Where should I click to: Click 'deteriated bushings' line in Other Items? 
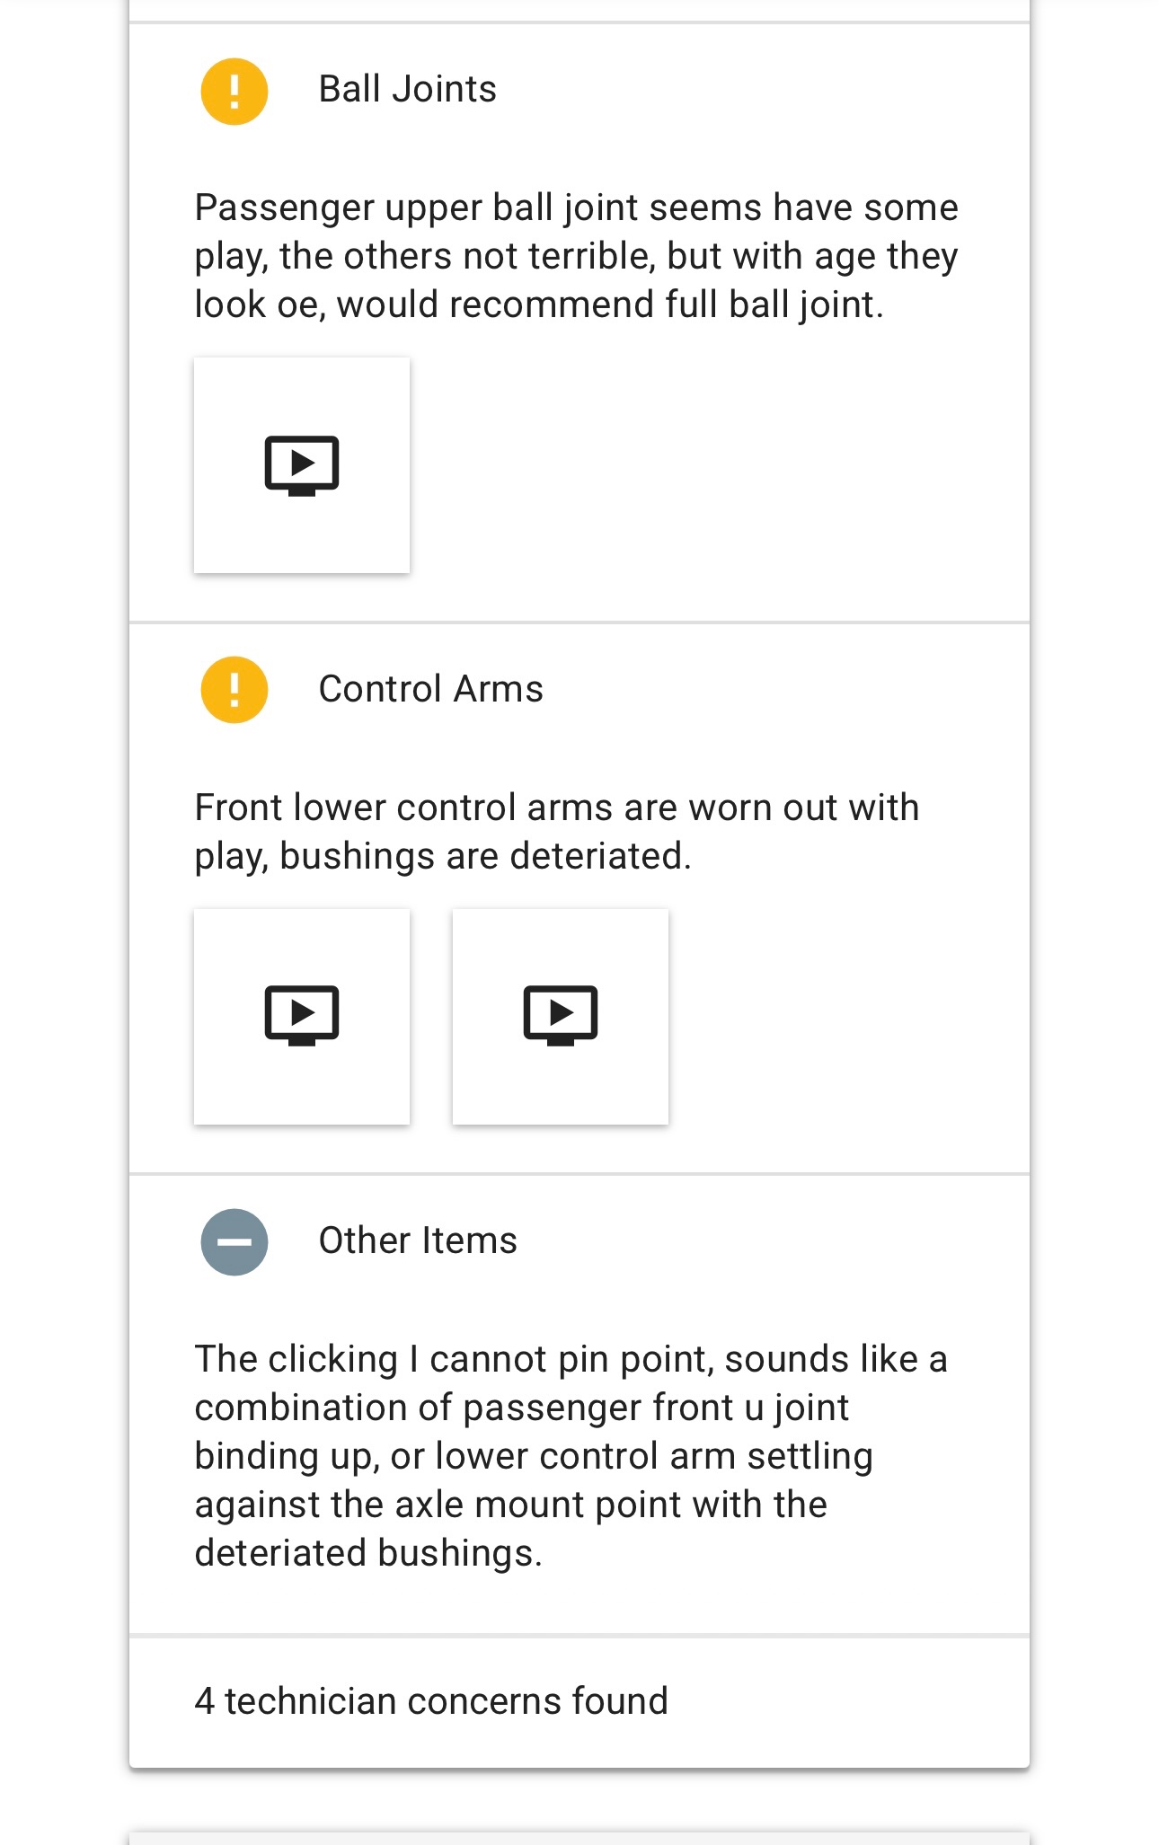pos(368,1553)
